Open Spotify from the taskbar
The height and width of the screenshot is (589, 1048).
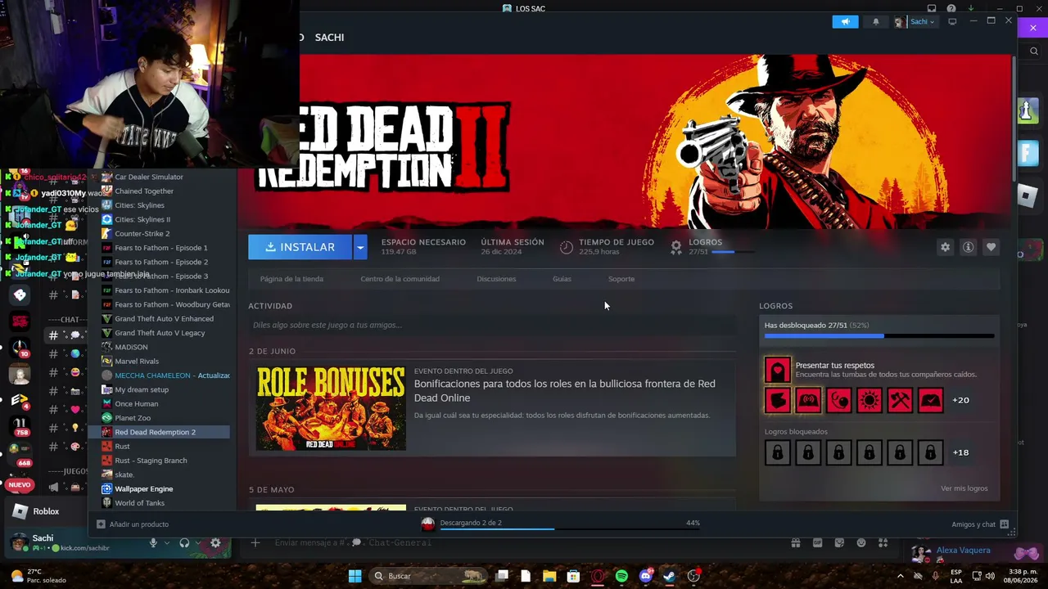click(x=621, y=576)
